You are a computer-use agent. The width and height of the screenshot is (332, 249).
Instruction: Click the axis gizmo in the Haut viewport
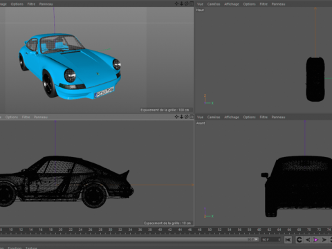208,100
